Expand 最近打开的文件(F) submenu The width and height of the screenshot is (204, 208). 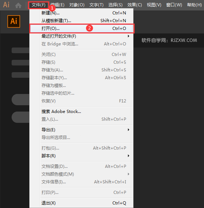81,36
